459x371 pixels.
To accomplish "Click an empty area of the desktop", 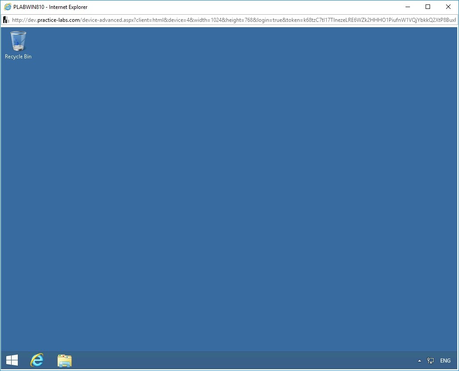I will click(223, 200).
